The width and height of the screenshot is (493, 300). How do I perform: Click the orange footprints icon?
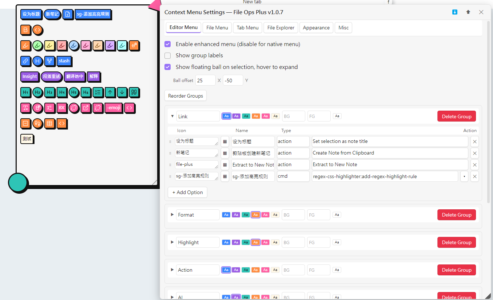click(x=37, y=123)
